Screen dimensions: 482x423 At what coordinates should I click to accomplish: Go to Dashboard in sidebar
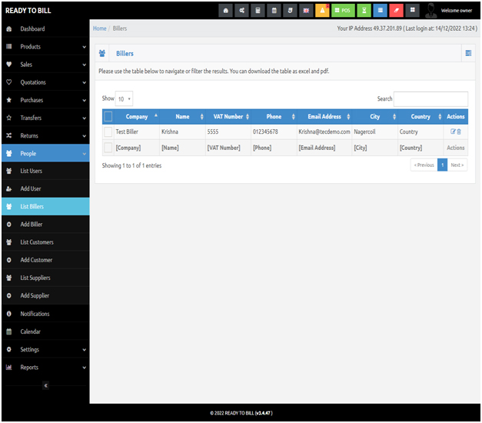45,28
